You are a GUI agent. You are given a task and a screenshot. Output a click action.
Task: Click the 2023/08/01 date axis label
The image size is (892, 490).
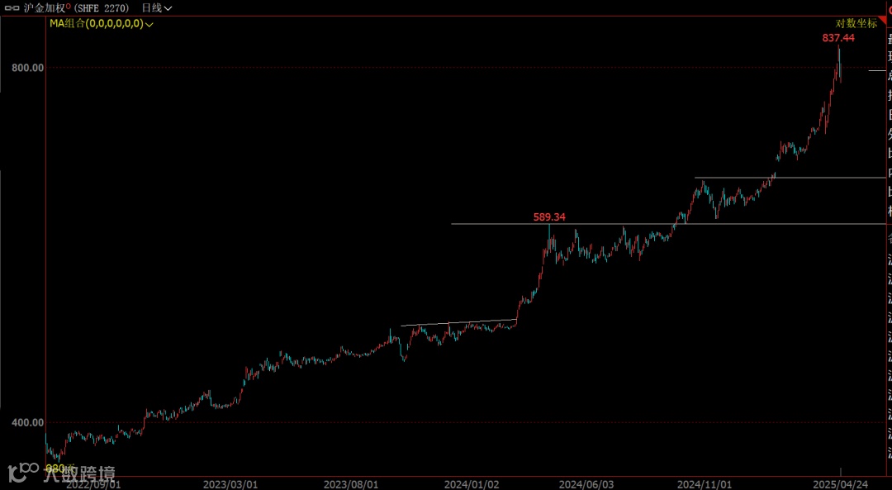pyautogui.click(x=350, y=484)
